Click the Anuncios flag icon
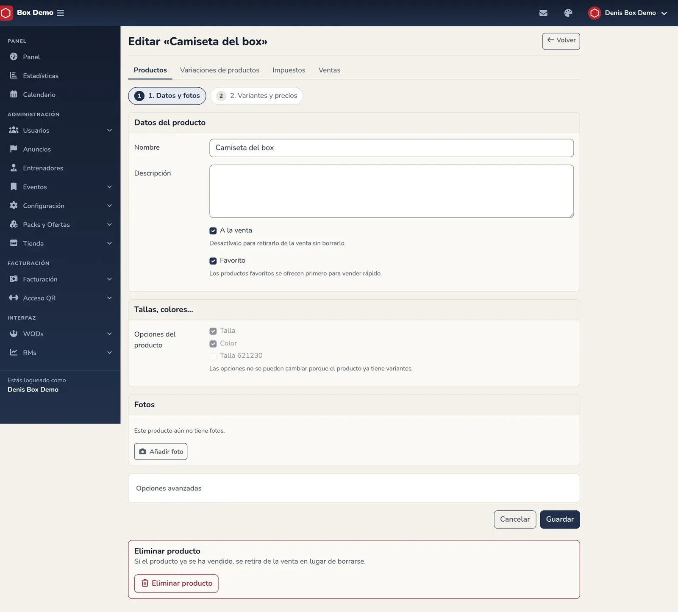The image size is (678, 612). [14, 149]
